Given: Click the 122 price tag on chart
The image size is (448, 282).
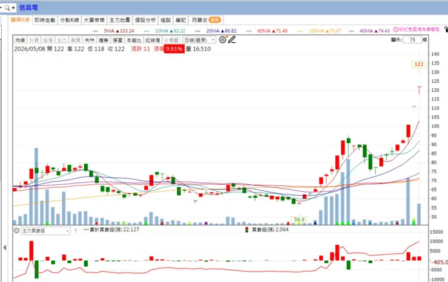Looking at the screenshot, I should 419,64.
